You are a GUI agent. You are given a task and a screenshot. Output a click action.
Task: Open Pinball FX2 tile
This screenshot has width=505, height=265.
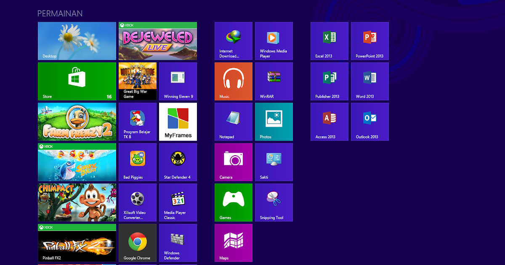77,243
